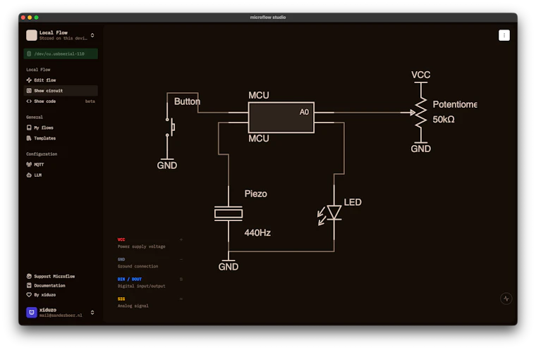Open the MQTT configuration
This screenshot has height=350, width=536.
click(61, 164)
